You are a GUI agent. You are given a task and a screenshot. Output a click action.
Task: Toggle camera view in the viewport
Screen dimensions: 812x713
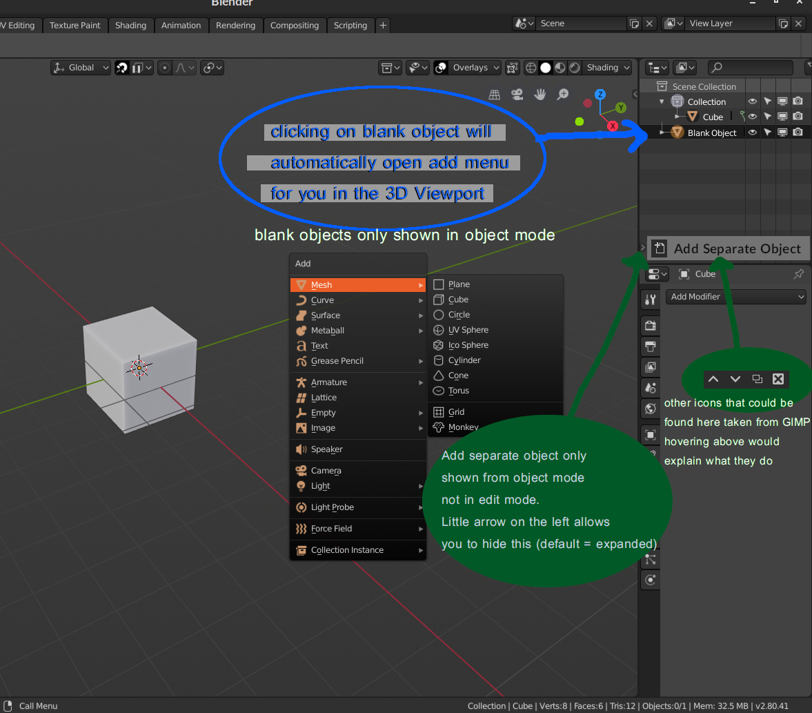tap(517, 95)
